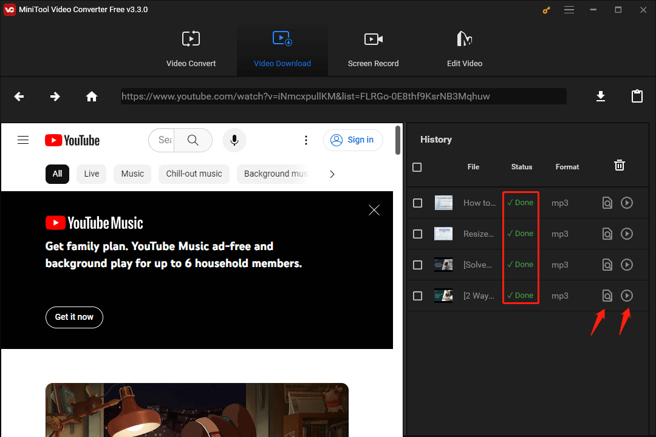This screenshot has width=656, height=437.
Task: Click the '[Solve...' file thumbnail
Action: coord(443,265)
